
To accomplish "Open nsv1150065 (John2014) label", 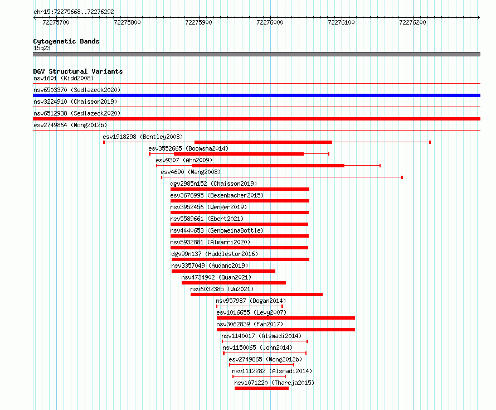I will click(257, 348).
